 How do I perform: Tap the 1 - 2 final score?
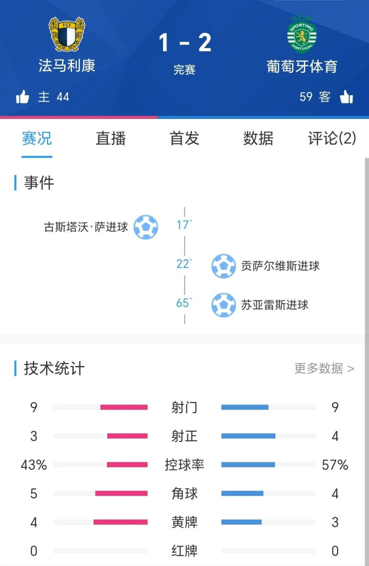click(x=184, y=43)
